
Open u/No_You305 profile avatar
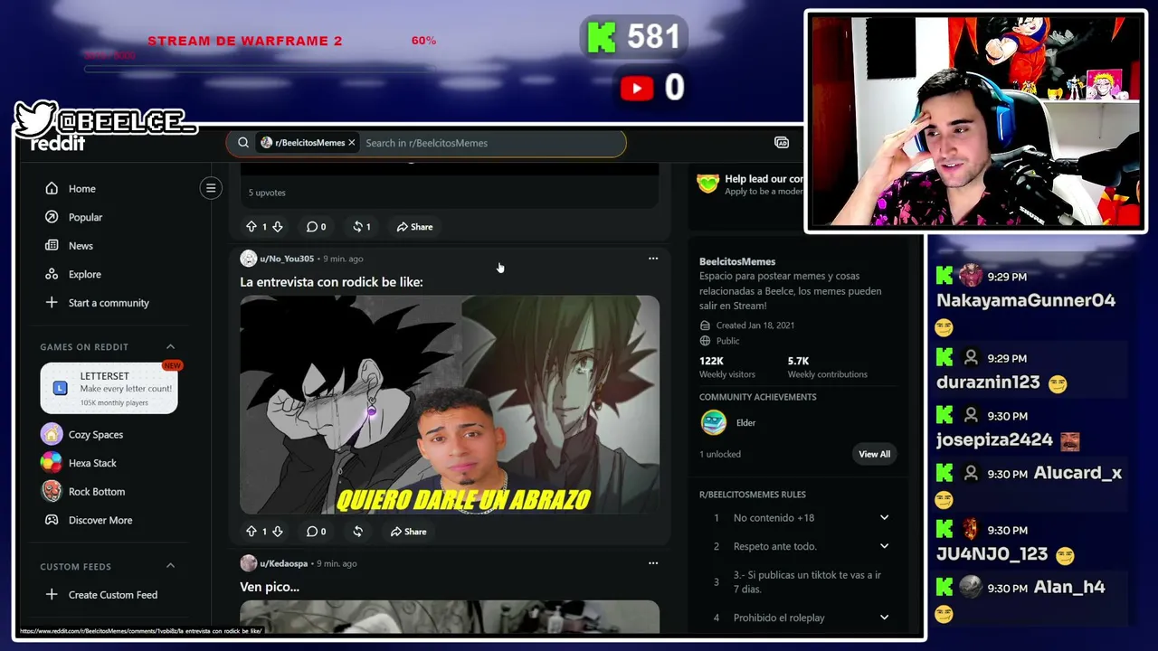click(x=248, y=259)
